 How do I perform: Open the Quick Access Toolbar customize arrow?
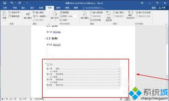point(27,3)
